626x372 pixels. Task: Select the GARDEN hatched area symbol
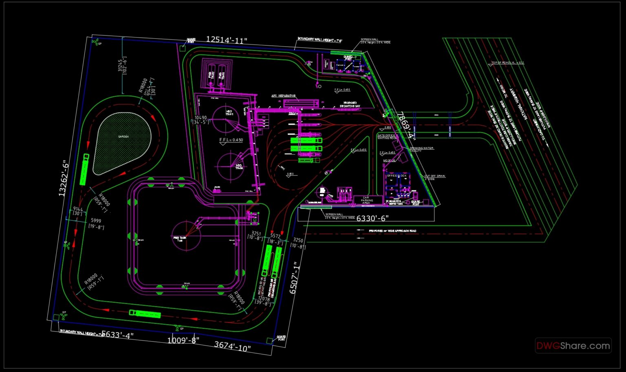pos(123,137)
